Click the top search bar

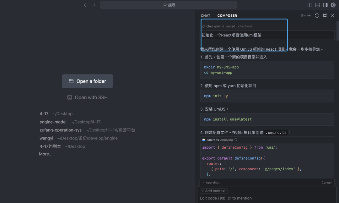pyautogui.click(x=168, y=5)
